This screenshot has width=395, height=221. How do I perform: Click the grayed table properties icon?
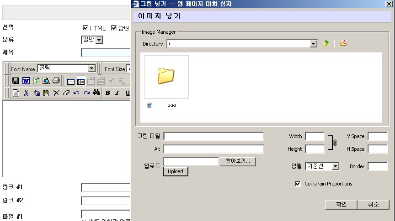[91, 81]
